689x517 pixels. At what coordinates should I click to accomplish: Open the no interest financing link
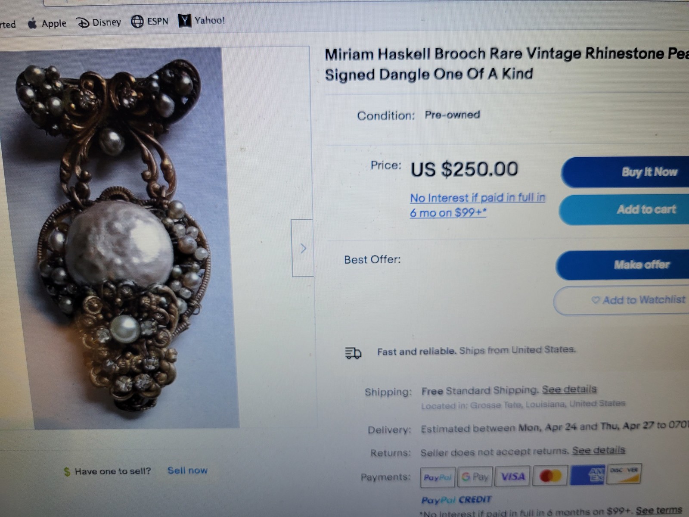coord(478,205)
